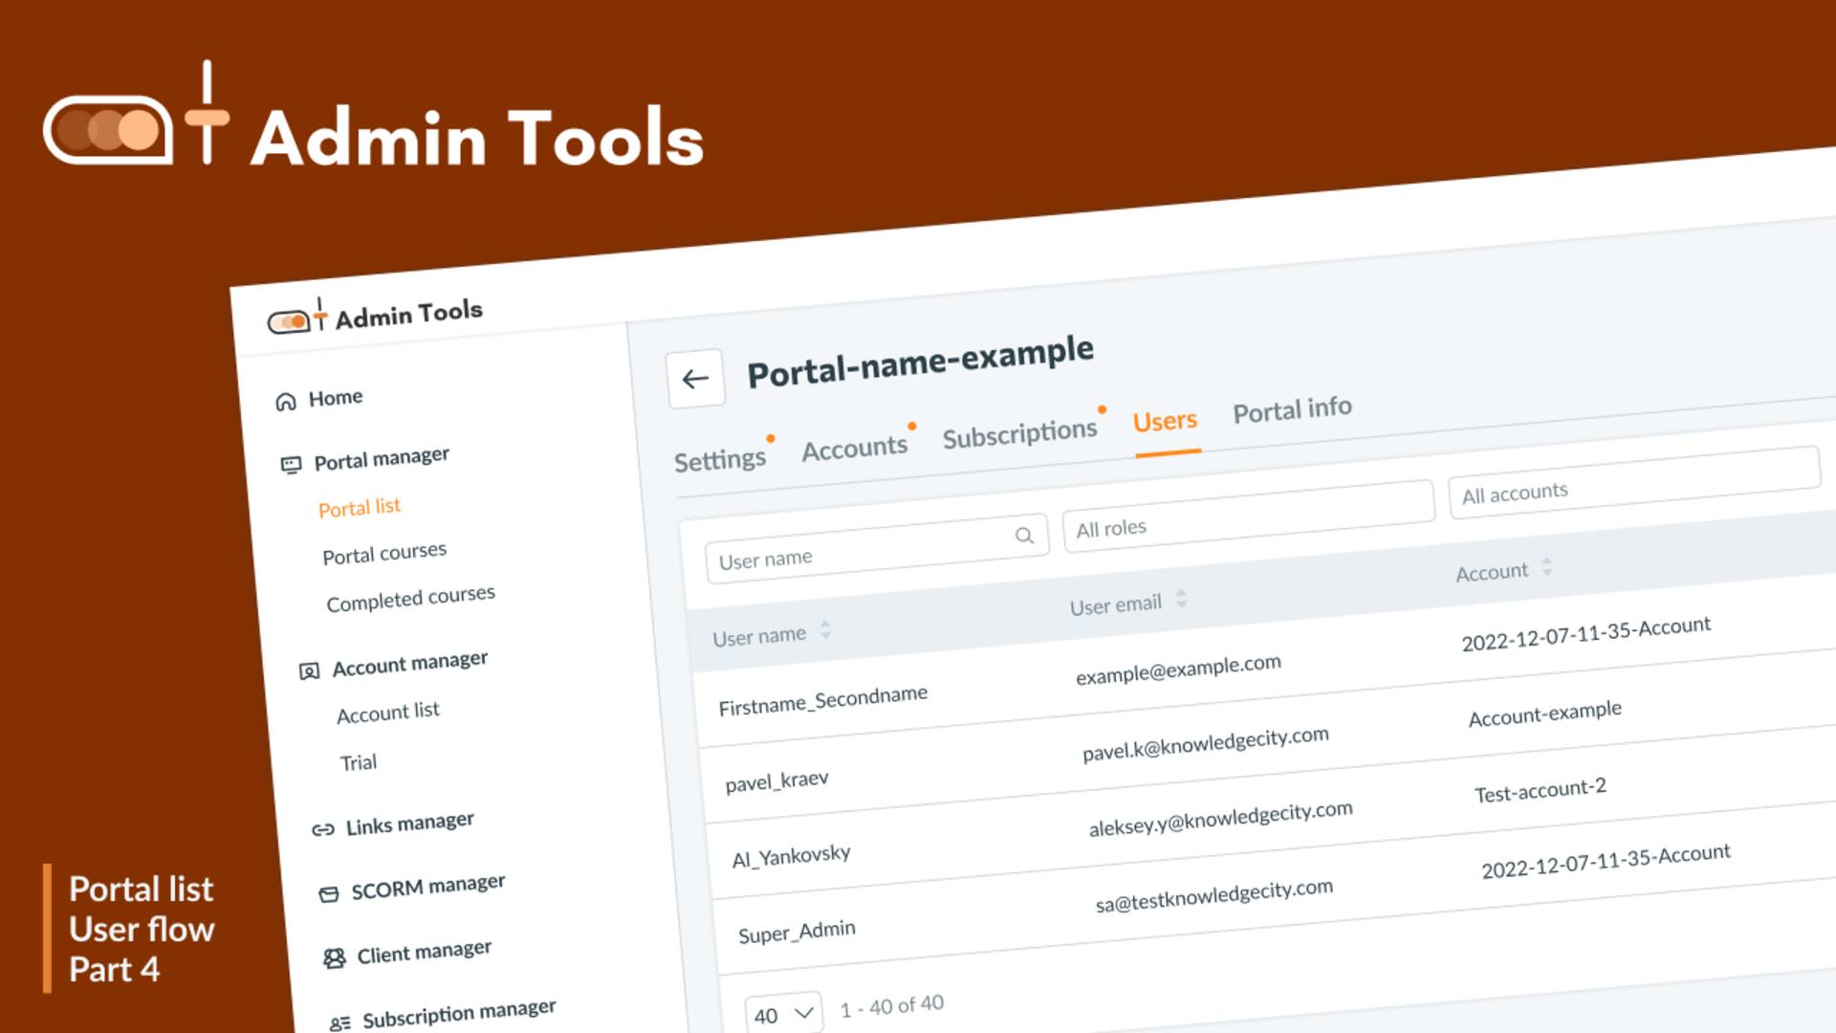Click the search magnifier in the user name field
1836x1033 pixels.
[1025, 536]
